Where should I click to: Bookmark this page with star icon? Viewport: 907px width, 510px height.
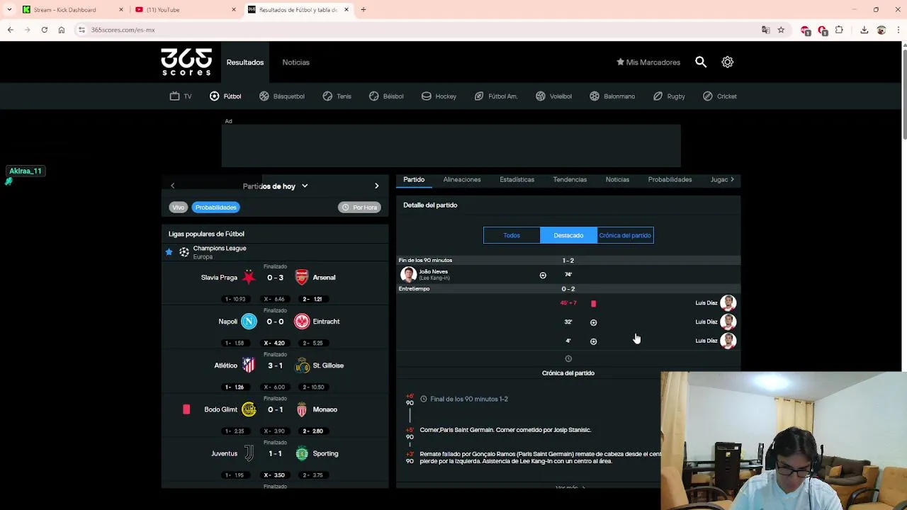[781, 30]
